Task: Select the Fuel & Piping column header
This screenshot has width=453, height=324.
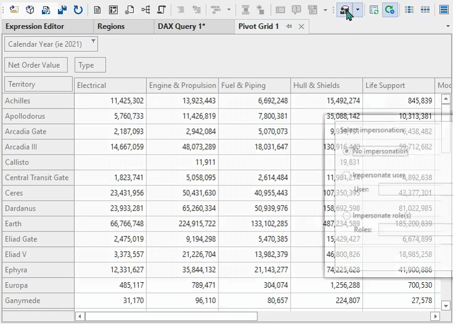Action: click(x=254, y=86)
